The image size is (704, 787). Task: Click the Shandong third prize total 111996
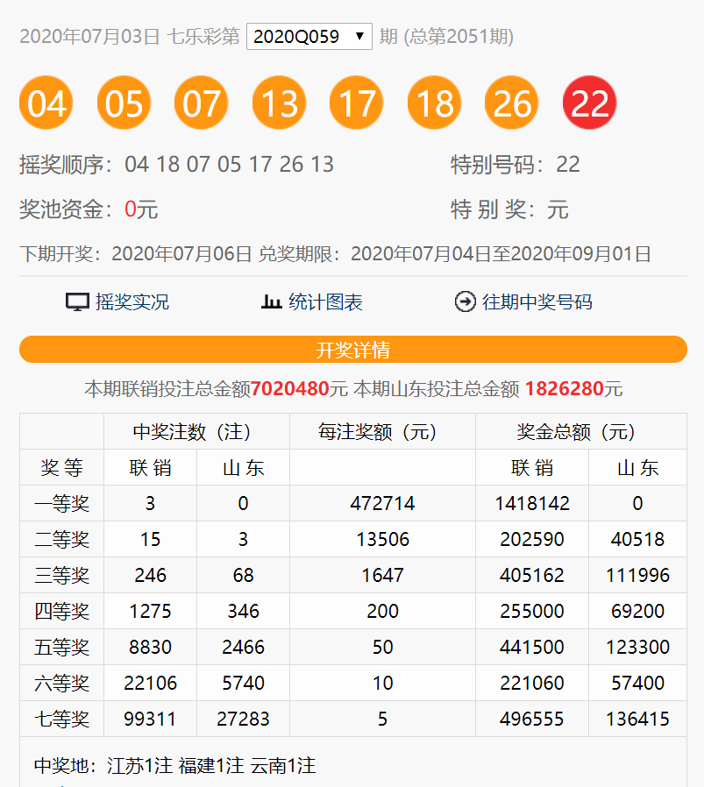click(x=637, y=575)
